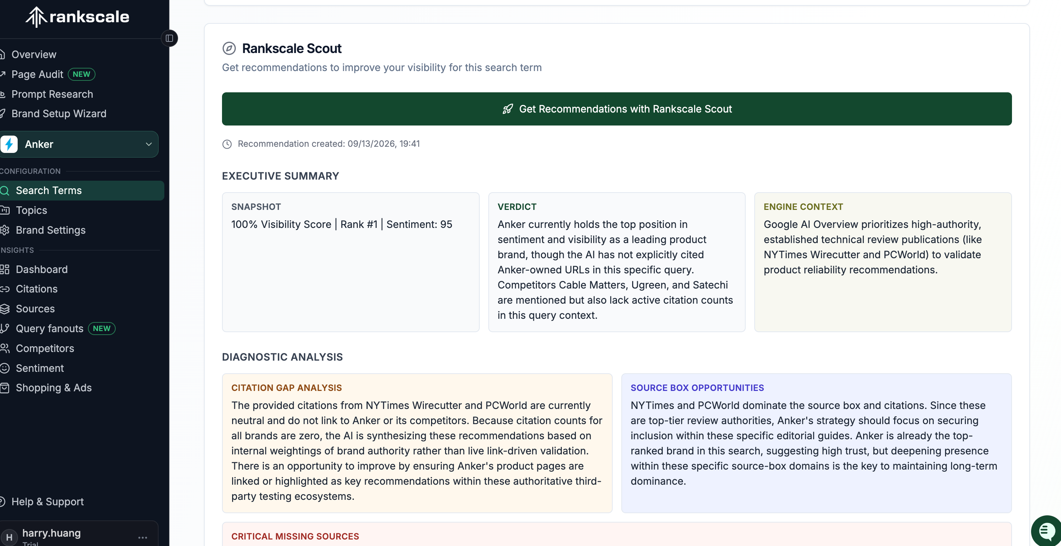This screenshot has height=546, width=1061.
Task: Click the Rankscale logo
Action: coord(77,17)
